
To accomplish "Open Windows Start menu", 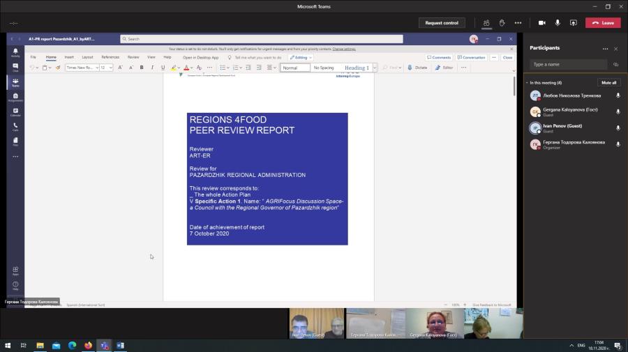I will click(8, 345).
